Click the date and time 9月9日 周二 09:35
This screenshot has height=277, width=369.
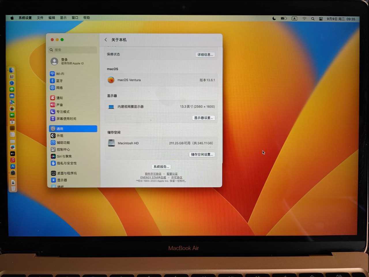tap(341, 19)
